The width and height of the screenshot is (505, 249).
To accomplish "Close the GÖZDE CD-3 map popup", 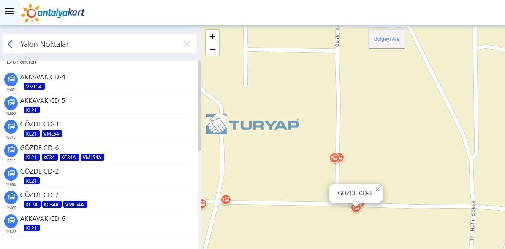I will (377, 189).
